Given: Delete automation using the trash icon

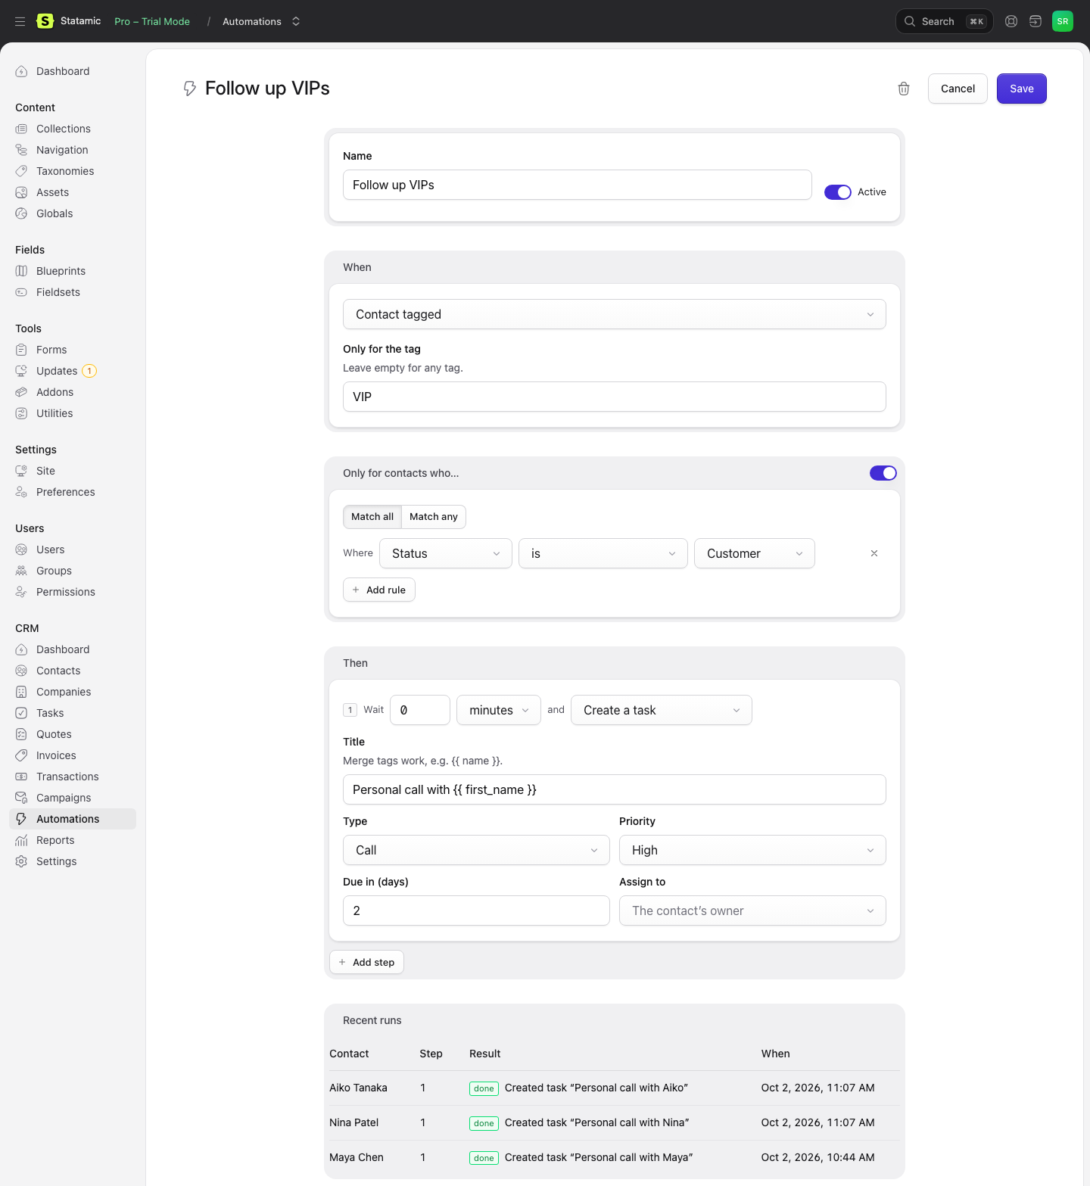Looking at the screenshot, I should point(904,89).
